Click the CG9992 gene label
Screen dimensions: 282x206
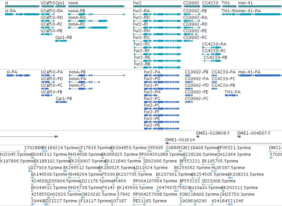tap(191, 3)
